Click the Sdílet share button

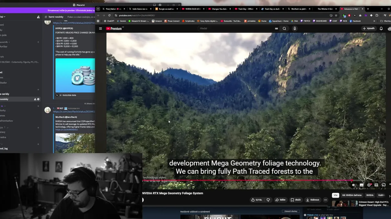pyautogui.click(x=280, y=200)
